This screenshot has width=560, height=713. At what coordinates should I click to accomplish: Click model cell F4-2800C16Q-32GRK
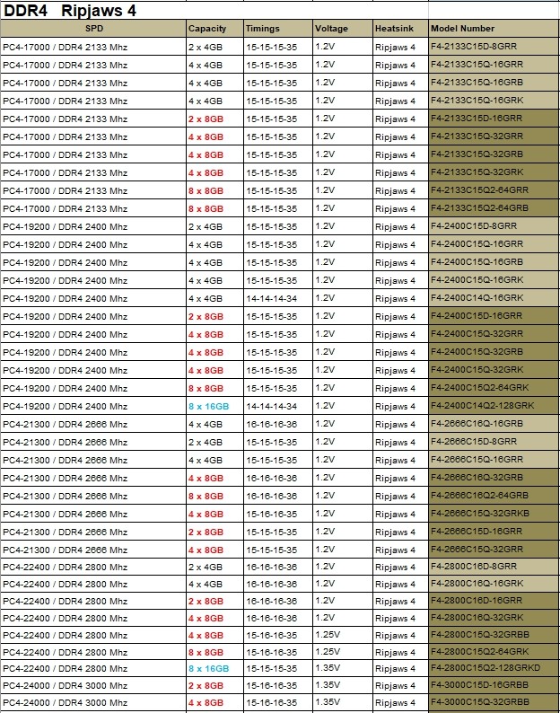point(494,618)
